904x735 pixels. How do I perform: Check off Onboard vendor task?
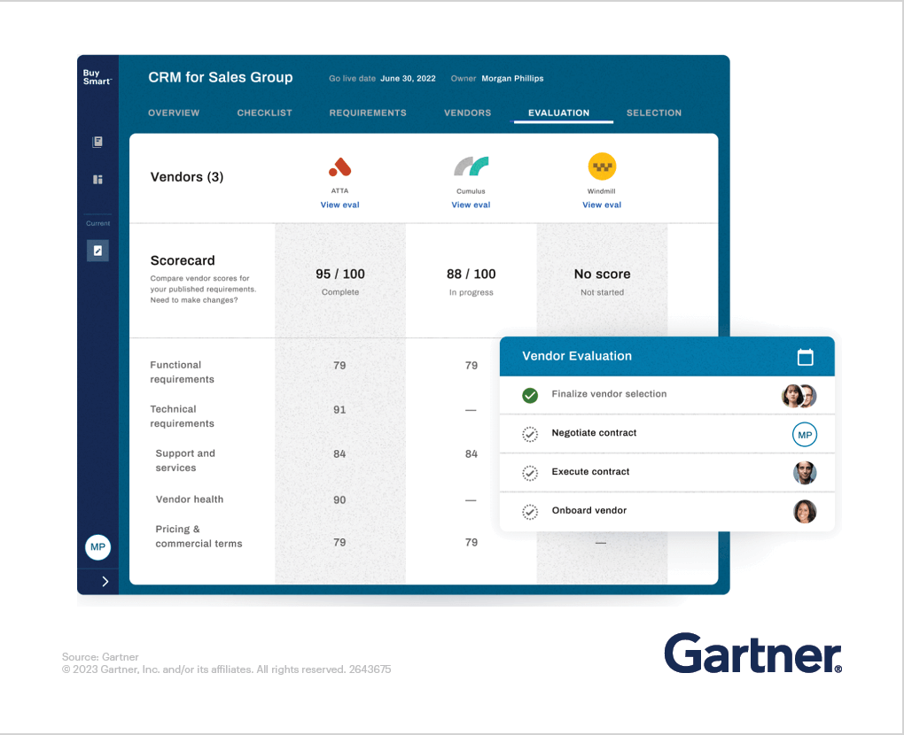tap(530, 512)
